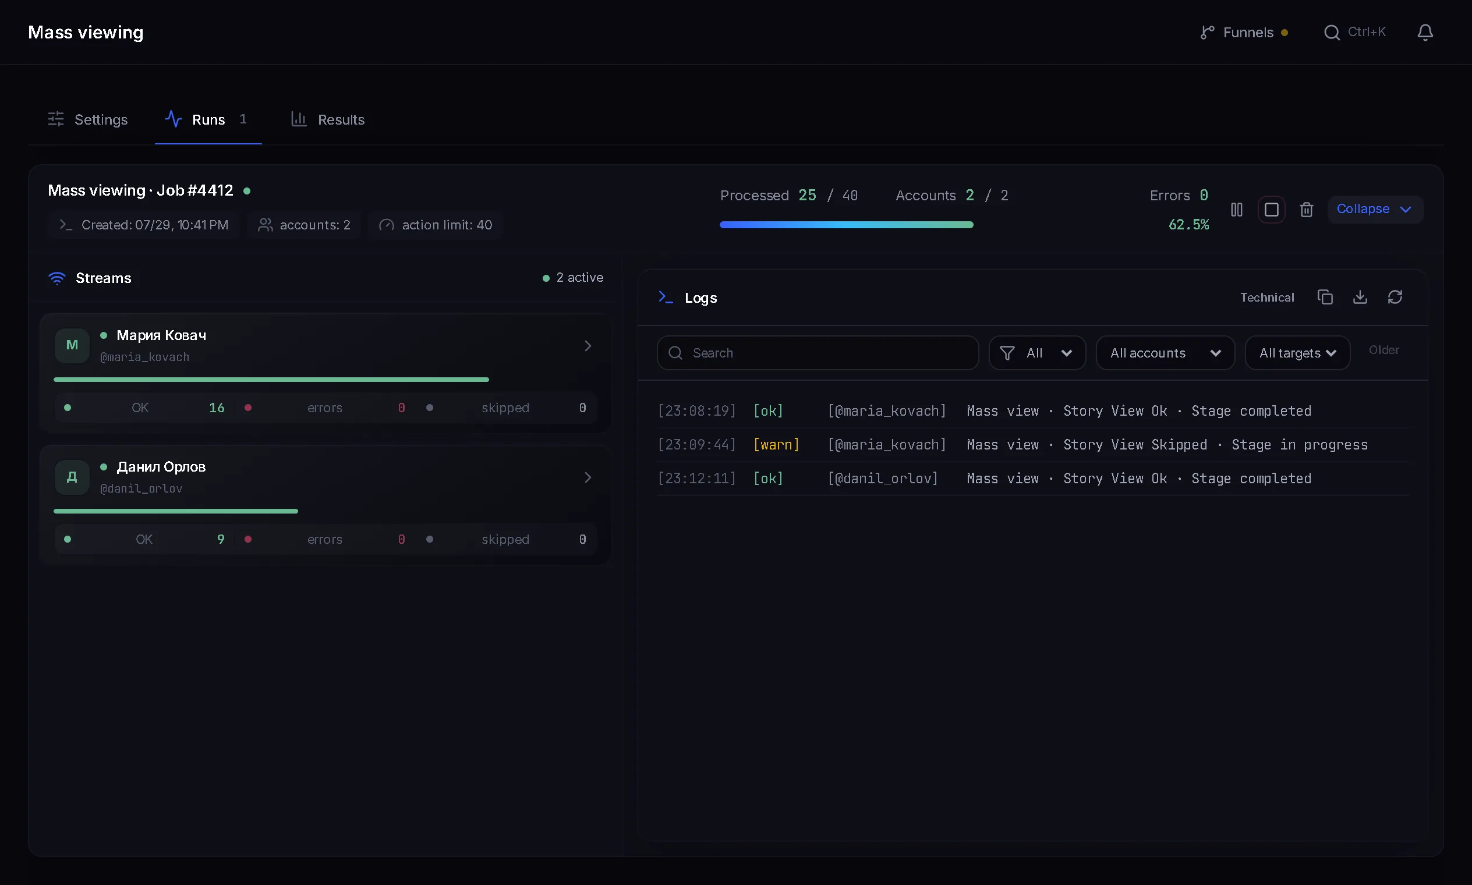Click the Mass viewing · Job #4412 title
Screen dimensions: 1472x885
140,190
